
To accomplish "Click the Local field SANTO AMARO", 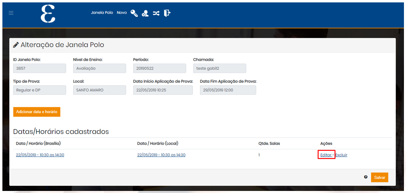I will (x=100, y=90).
